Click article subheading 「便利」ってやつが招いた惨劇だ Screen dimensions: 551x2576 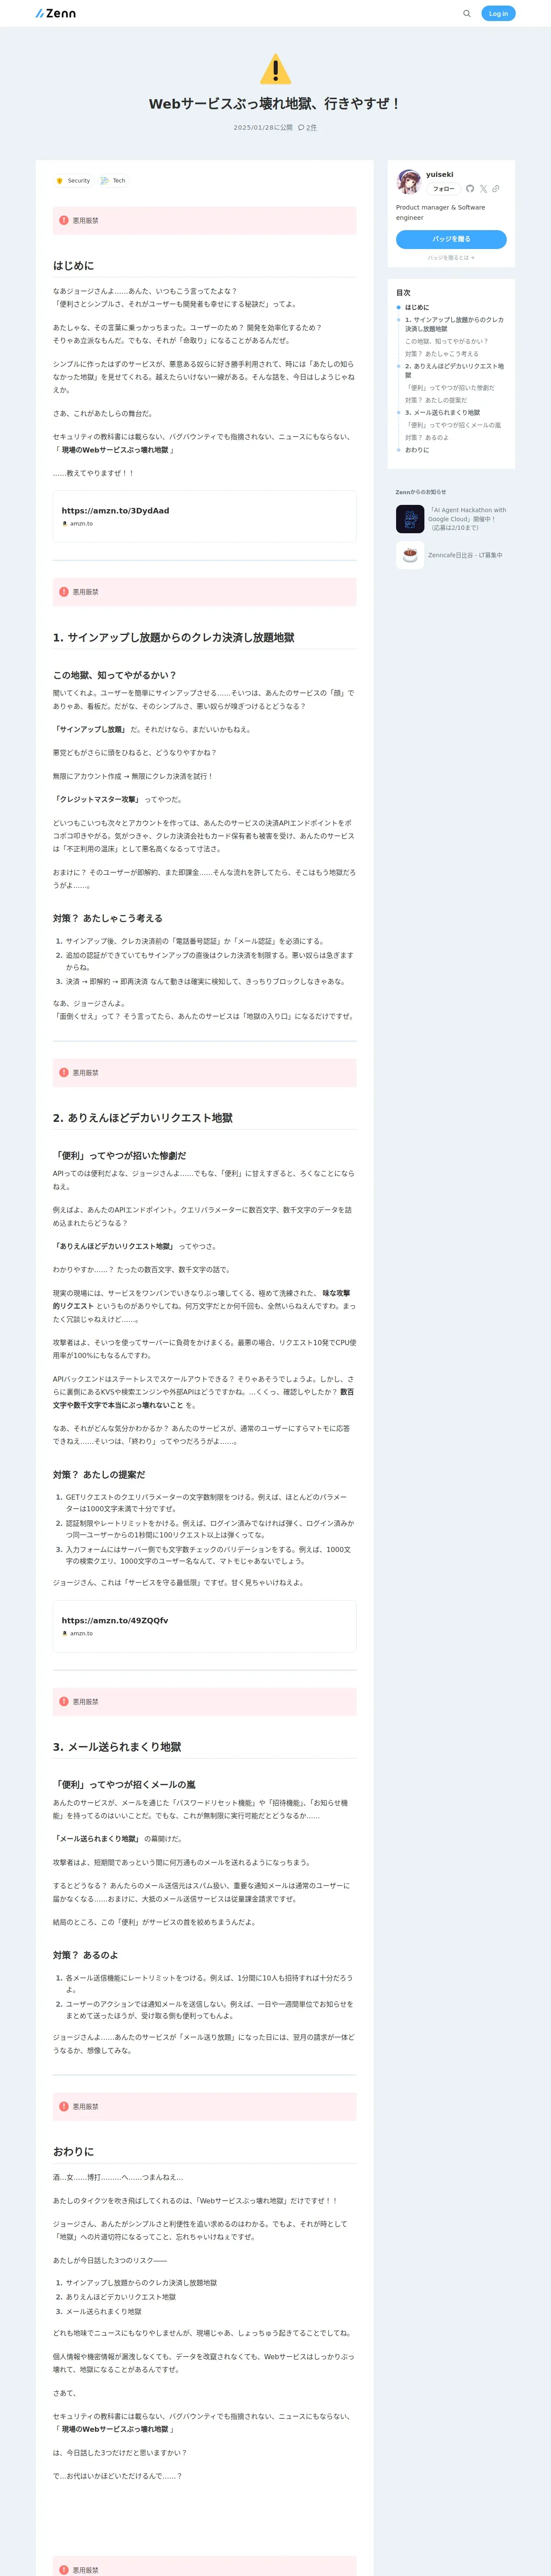click(x=120, y=1156)
